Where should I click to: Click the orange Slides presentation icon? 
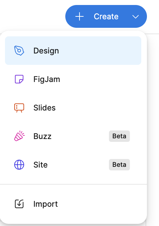pos(19,108)
